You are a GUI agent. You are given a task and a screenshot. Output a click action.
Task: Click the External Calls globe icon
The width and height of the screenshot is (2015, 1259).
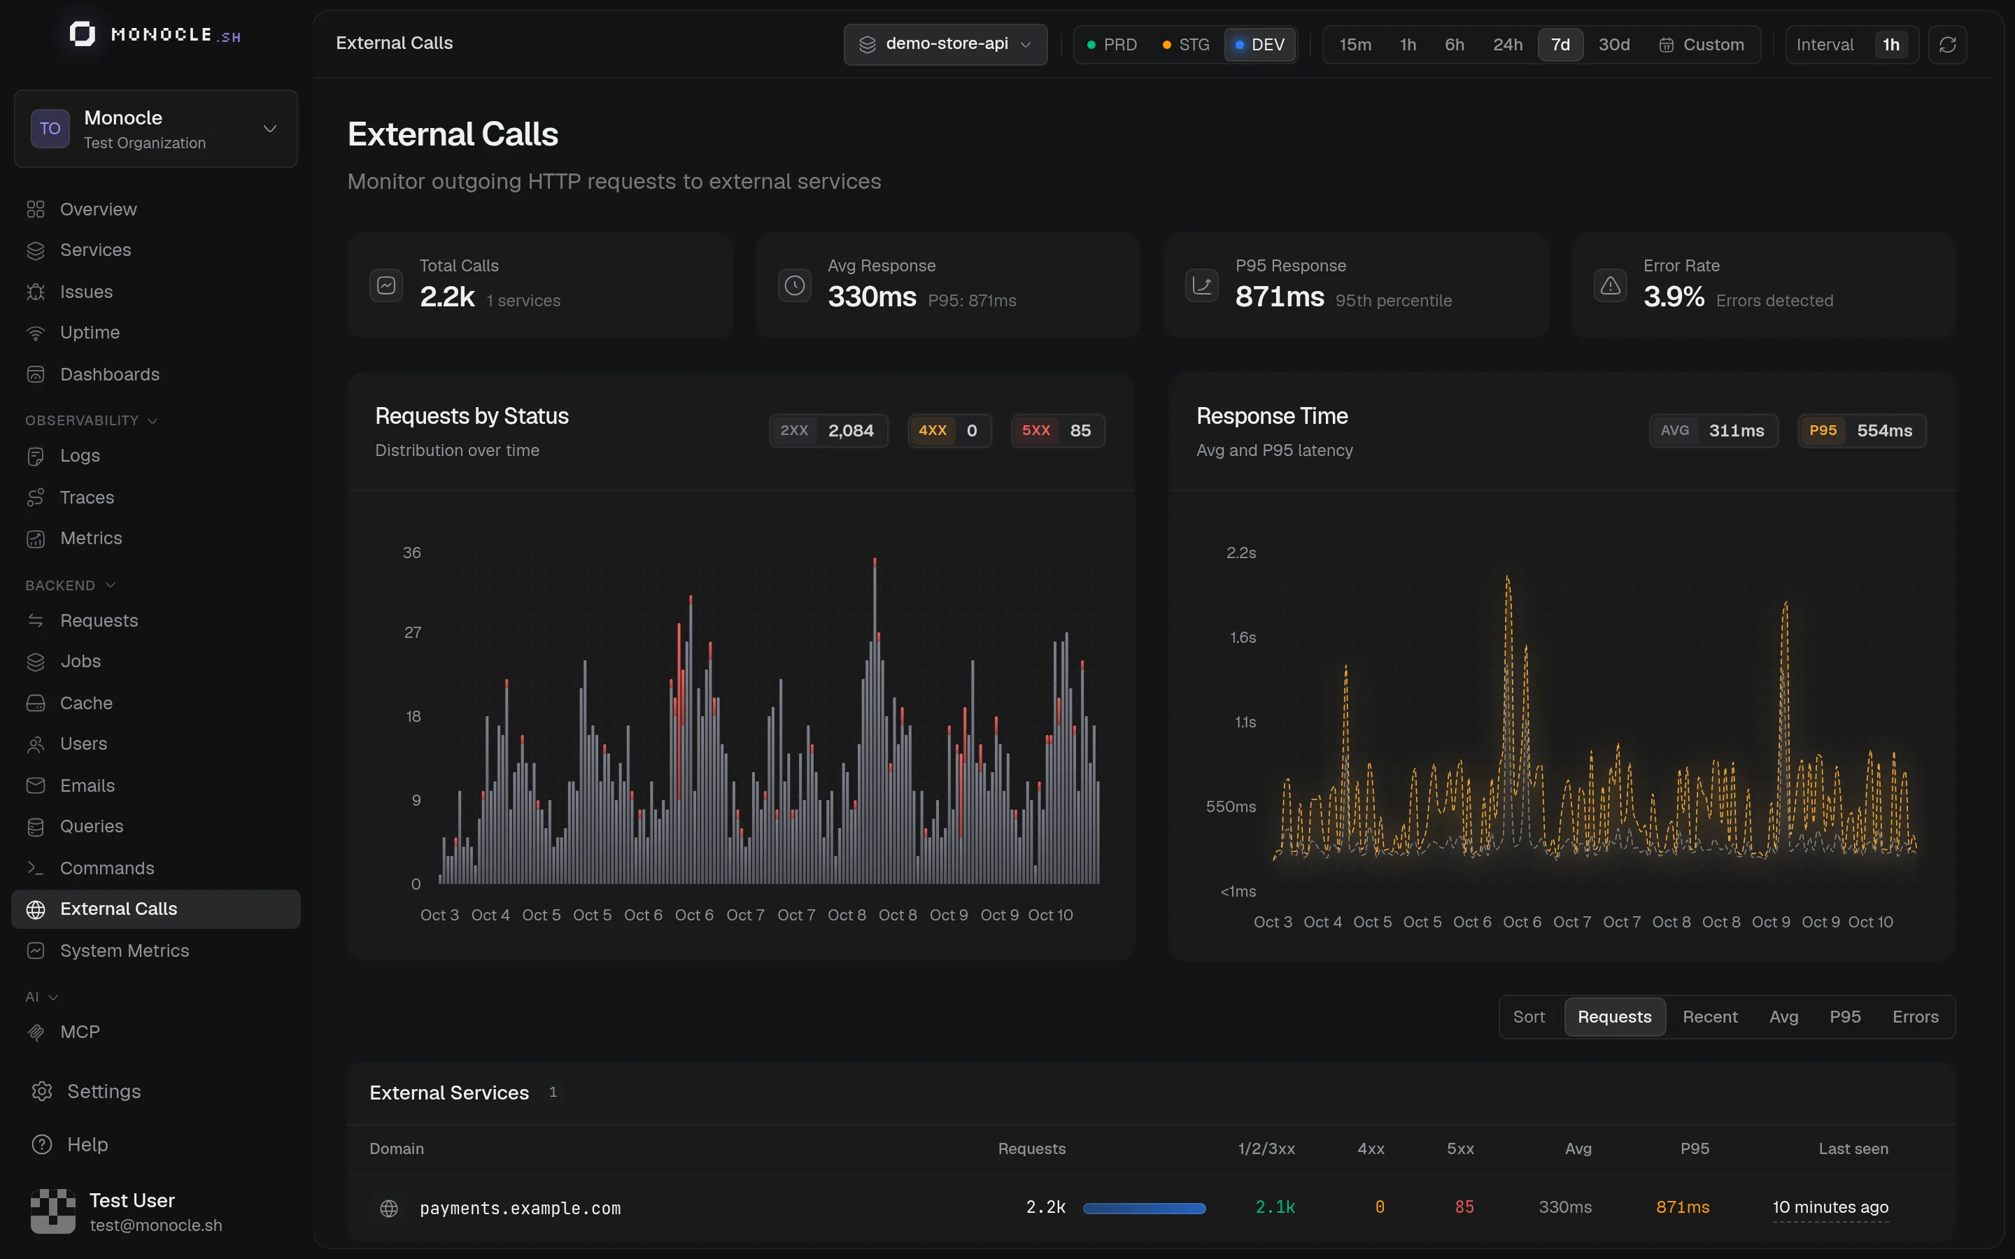click(x=35, y=909)
